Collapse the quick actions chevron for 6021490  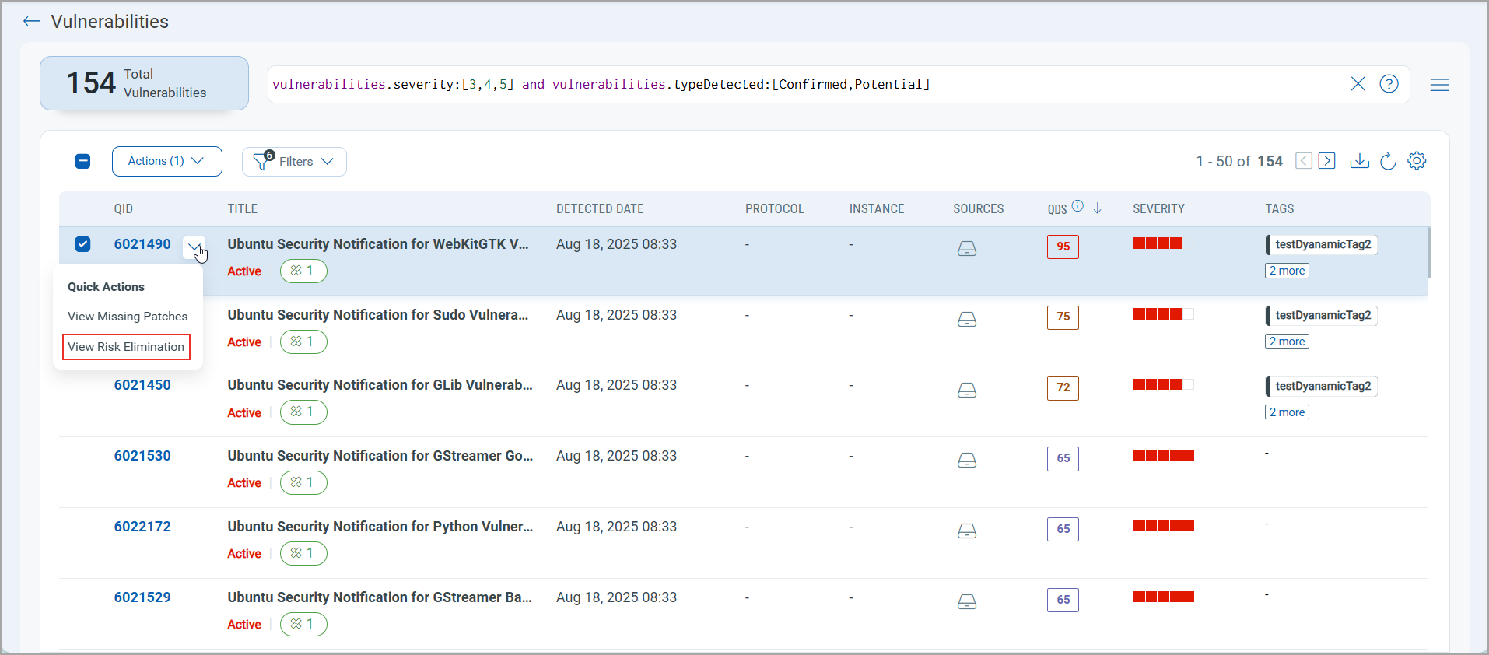click(x=194, y=246)
